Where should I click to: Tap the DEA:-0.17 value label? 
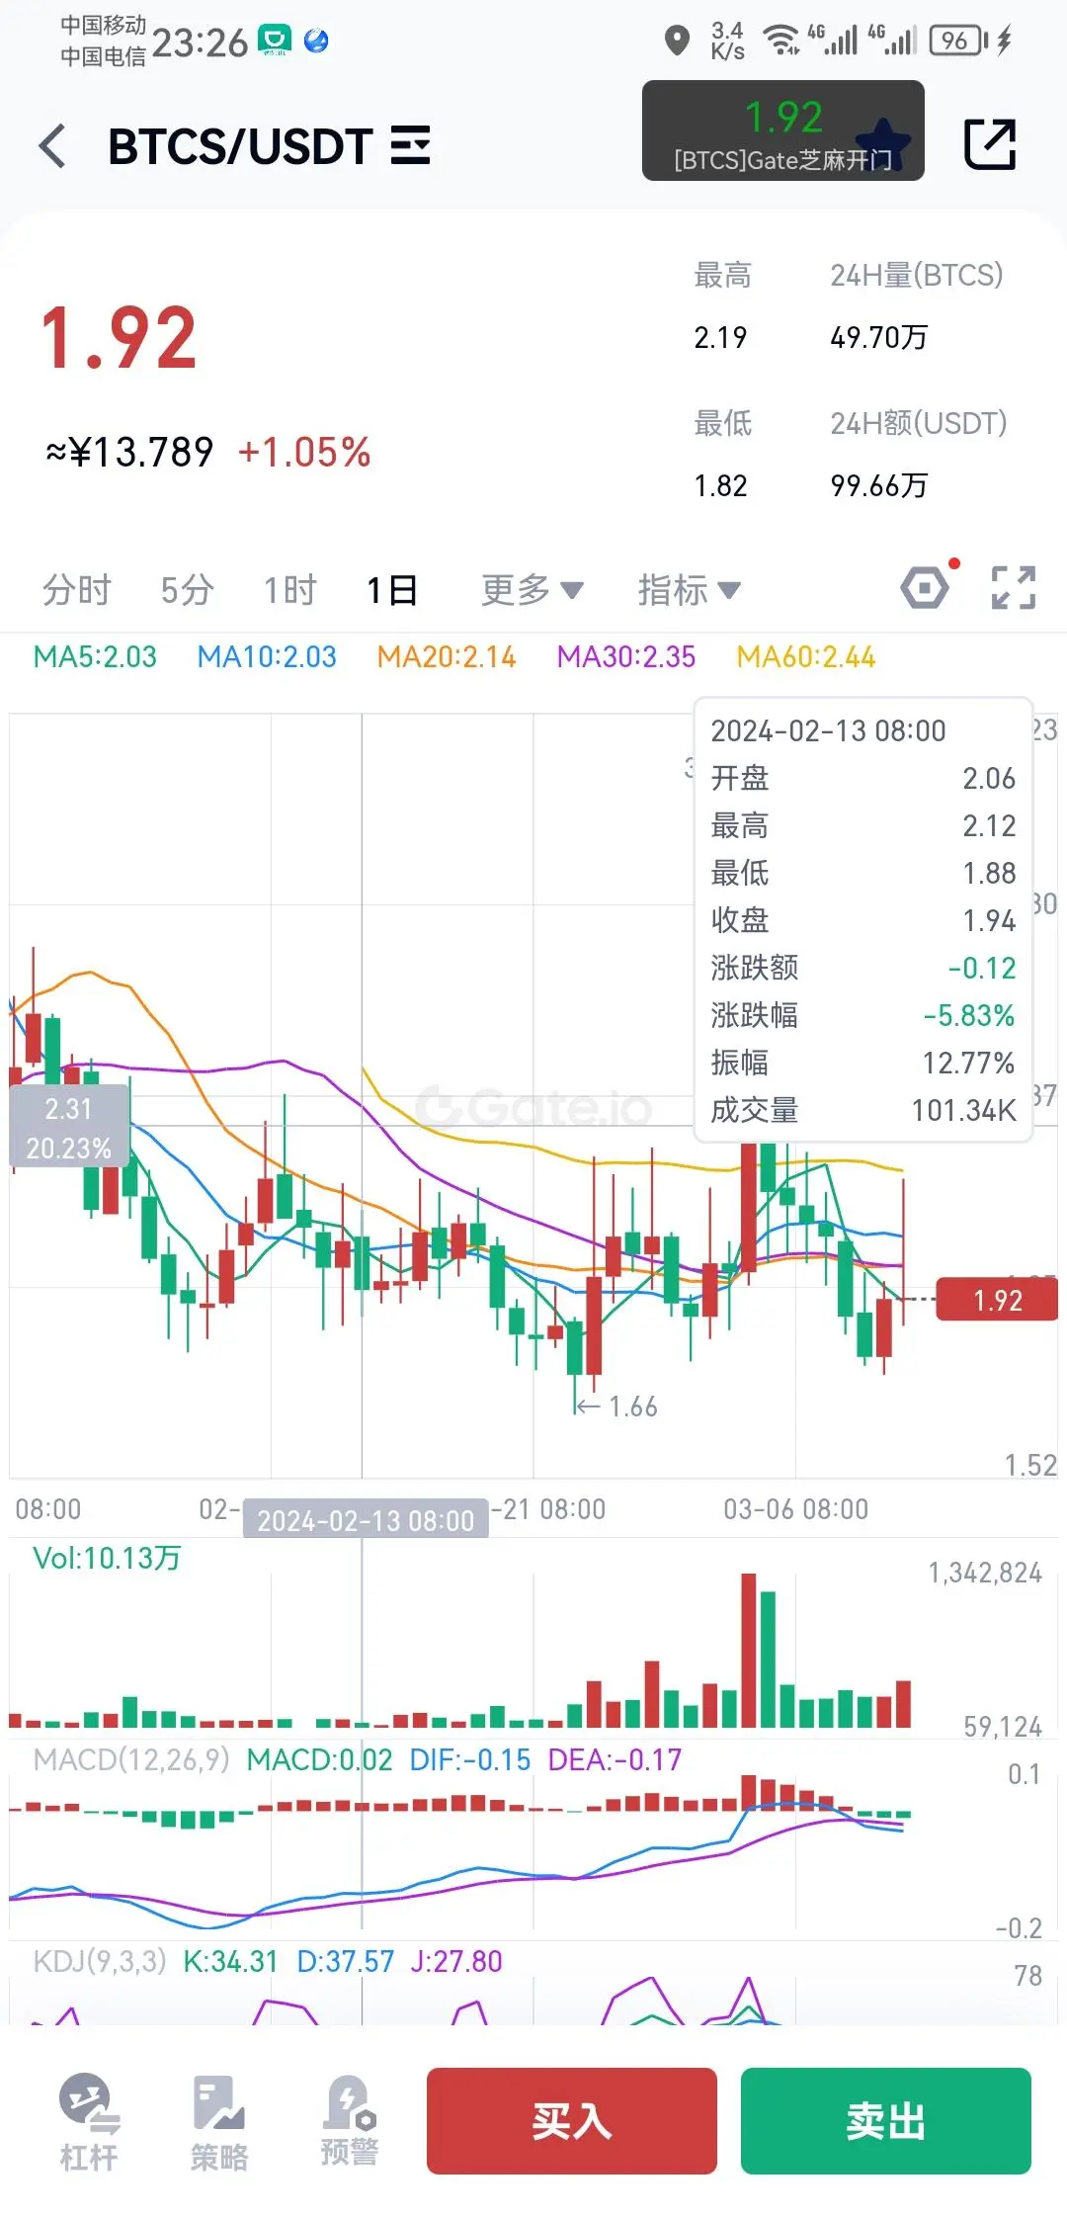pyautogui.click(x=616, y=1760)
